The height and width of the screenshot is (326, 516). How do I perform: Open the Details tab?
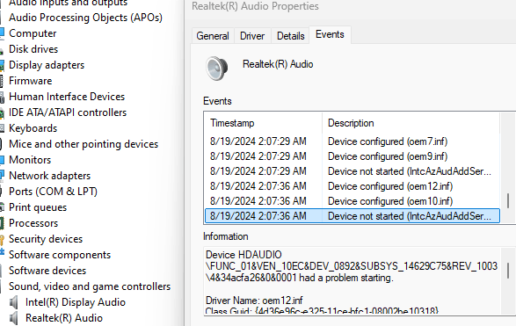[291, 35]
